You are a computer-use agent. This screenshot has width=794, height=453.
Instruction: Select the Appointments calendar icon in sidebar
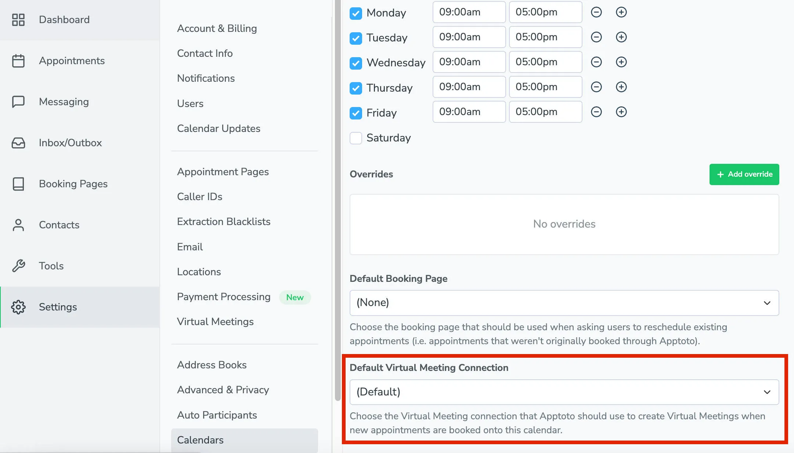tap(19, 60)
